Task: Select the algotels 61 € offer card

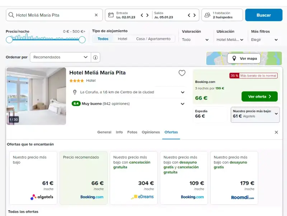Action: (x=33, y=178)
